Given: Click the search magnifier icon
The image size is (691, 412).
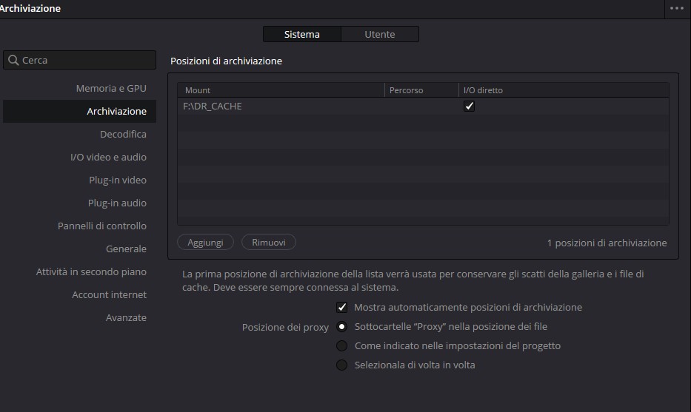Looking at the screenshot, I should (13, 60).
